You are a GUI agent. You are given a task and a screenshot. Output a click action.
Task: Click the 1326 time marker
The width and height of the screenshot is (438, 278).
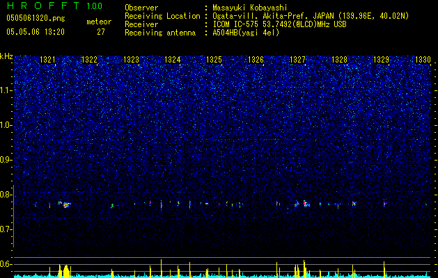(256, 60)
